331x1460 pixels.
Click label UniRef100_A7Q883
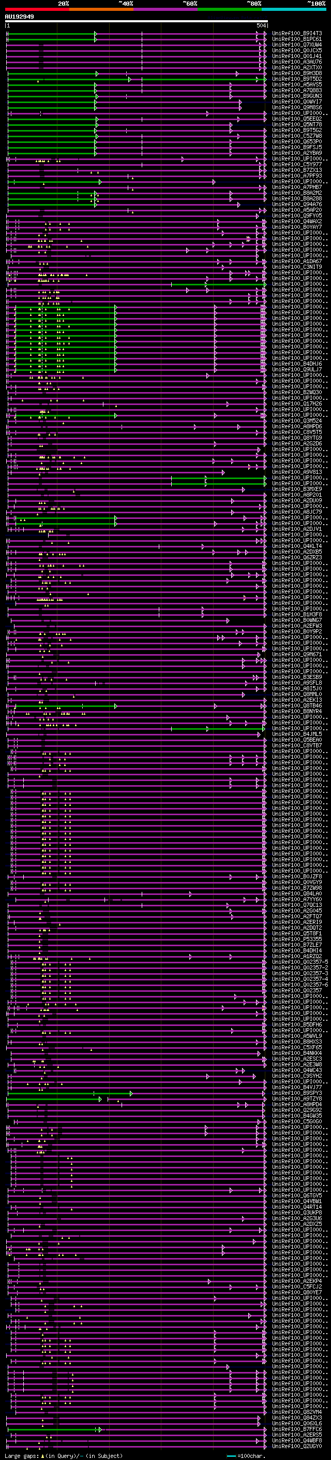297,90
